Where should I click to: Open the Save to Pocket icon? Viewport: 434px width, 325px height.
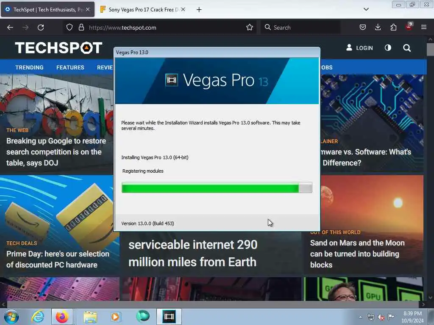(363, 28)
